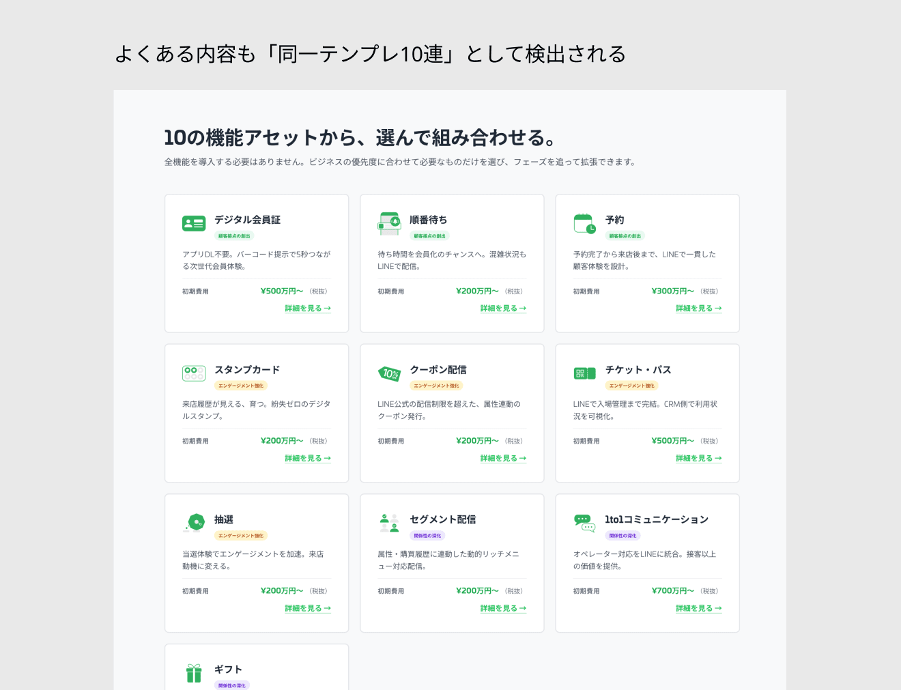
Task: Click the セグメント配信 card title
Action: coord(443,519)
